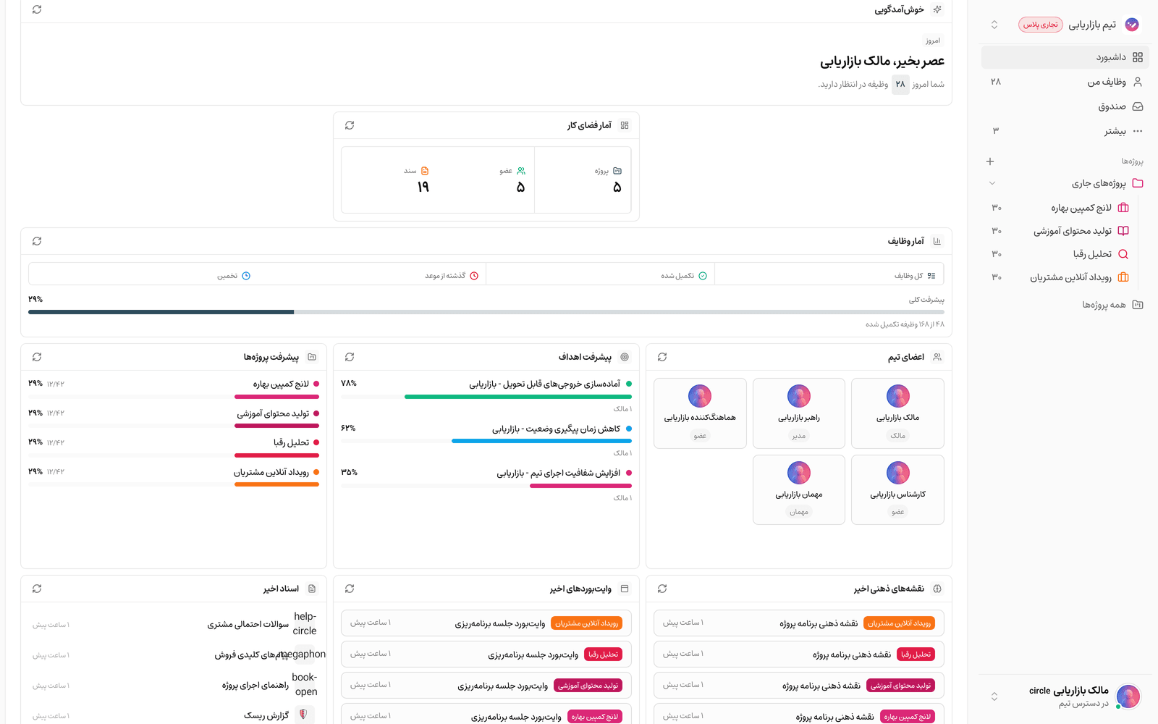Open the workspace switcher chevrons
Image resolution: width=1158 pixels, height=724 pixels.
tap(994, 25)
